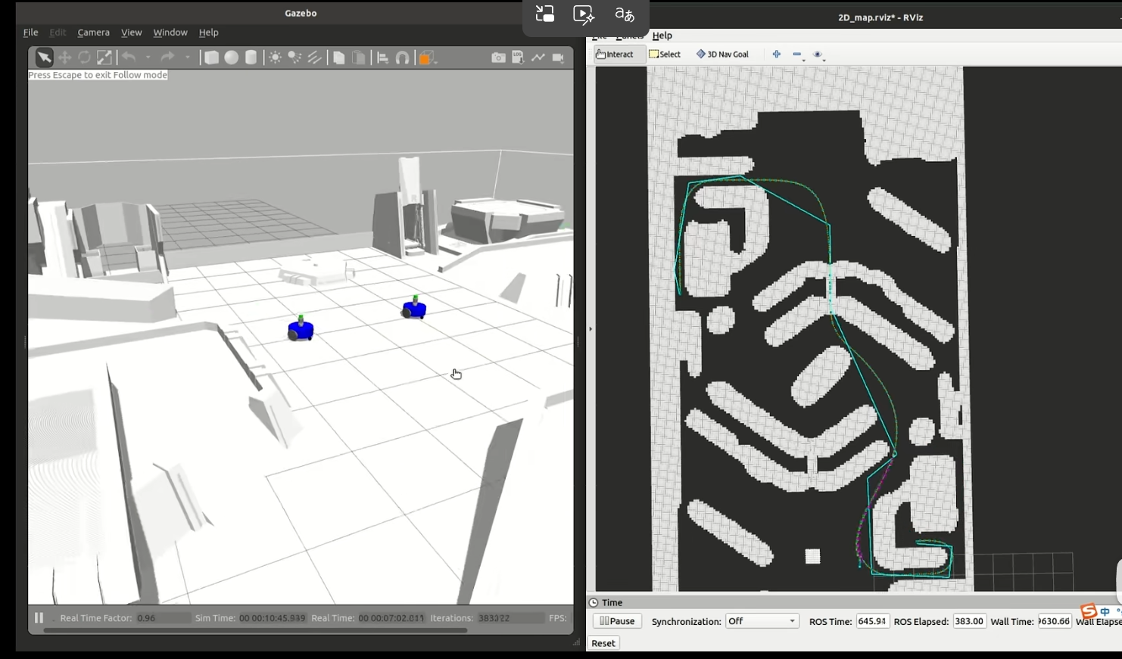The image size is (1122, 659).
Task: Activate the scale mode tool in Gazebo
Action: tap(104, 58)
